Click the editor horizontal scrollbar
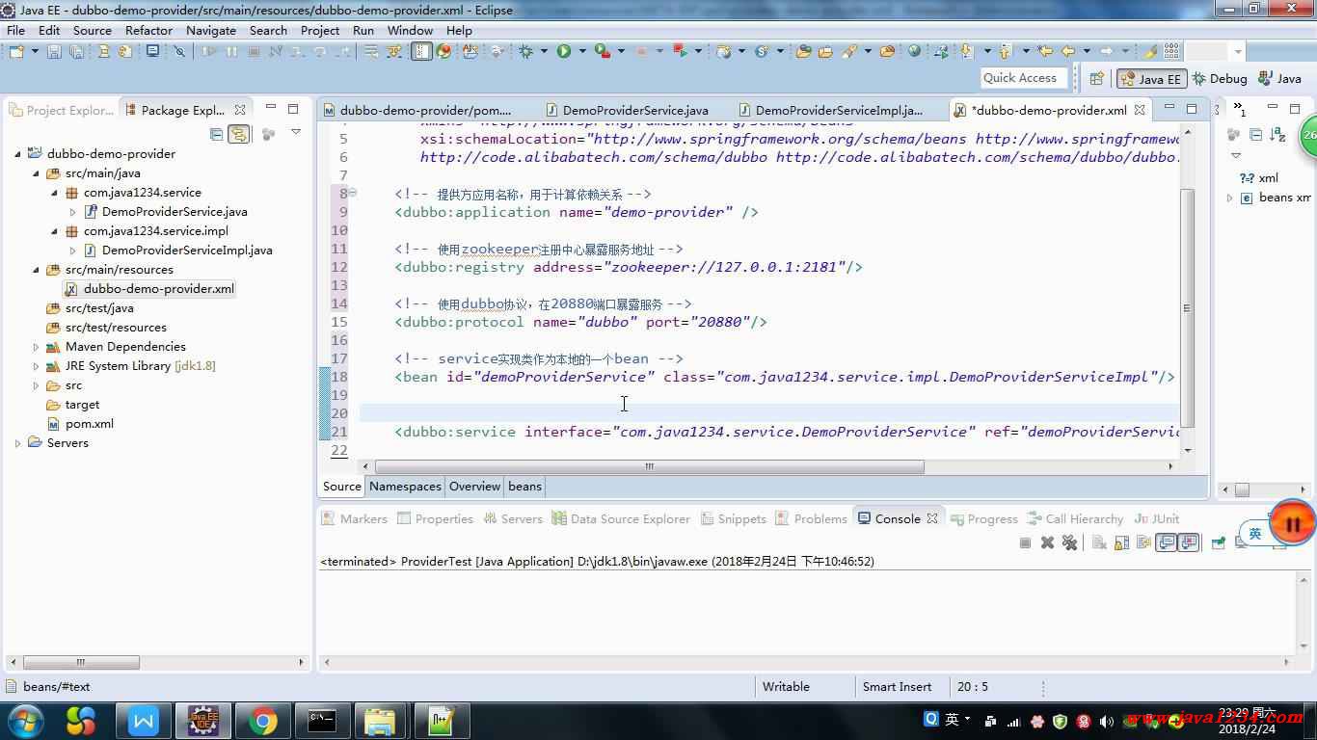1317x740 pixels. pos(649,466)
